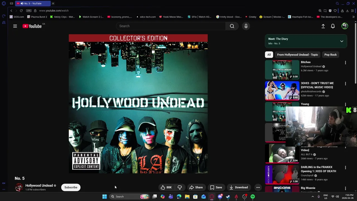Share the No. 5 video
Screen dimensions: 357x201
click(196, 187)
